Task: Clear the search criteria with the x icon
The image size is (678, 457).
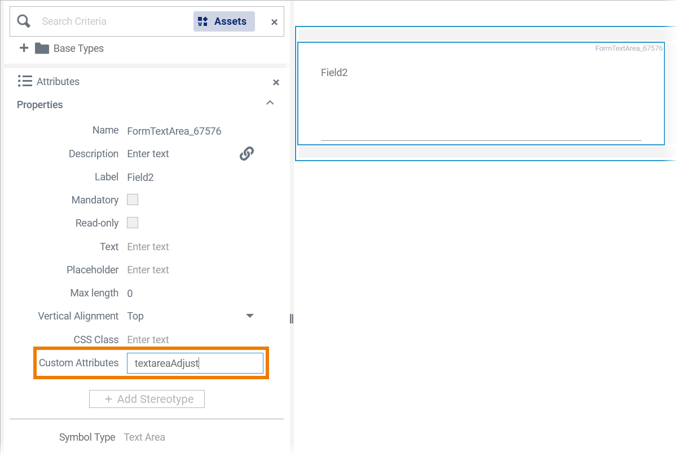Action: click(x=274, y=22)
